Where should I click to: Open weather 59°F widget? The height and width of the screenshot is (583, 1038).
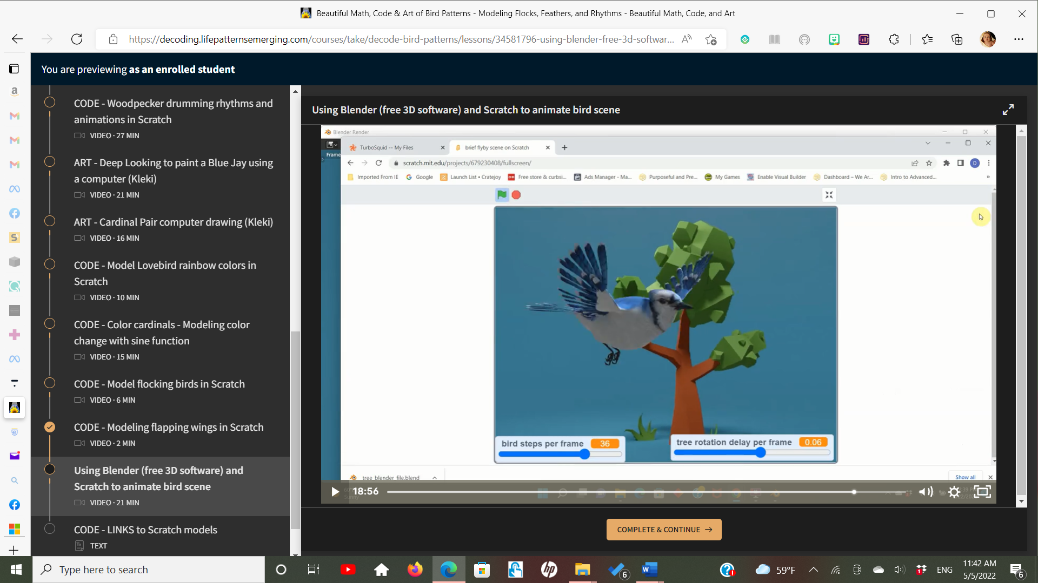point(775,570)
